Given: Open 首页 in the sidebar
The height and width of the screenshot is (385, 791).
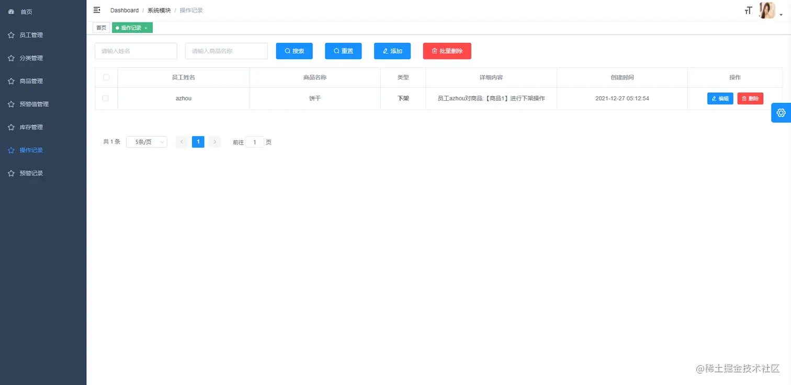Looking at the screenshot, I should tap(43, 11).
